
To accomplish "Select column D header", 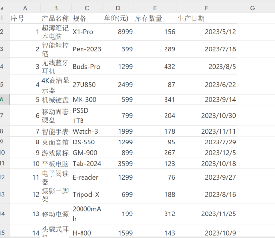I will 118,8.
